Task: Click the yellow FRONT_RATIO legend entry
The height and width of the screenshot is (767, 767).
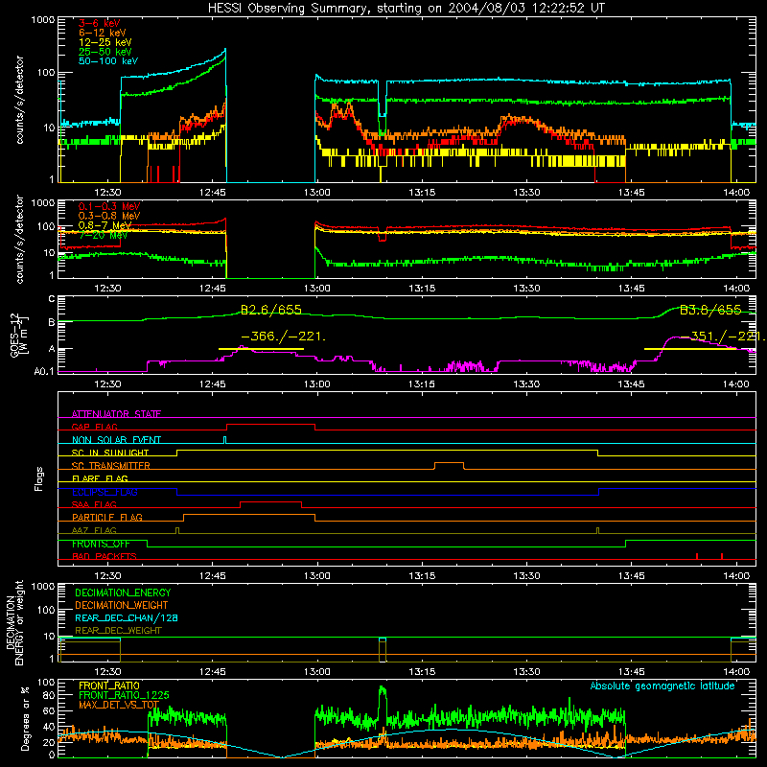Action: 109,686
